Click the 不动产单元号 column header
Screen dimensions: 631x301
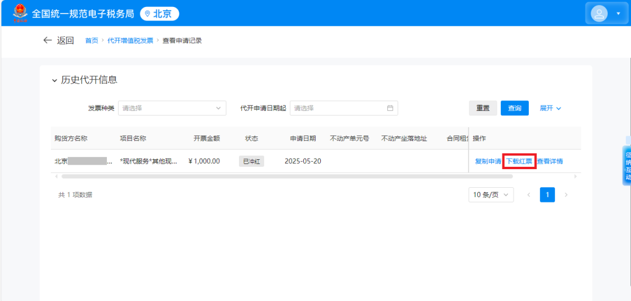click(x=349, y=138)
